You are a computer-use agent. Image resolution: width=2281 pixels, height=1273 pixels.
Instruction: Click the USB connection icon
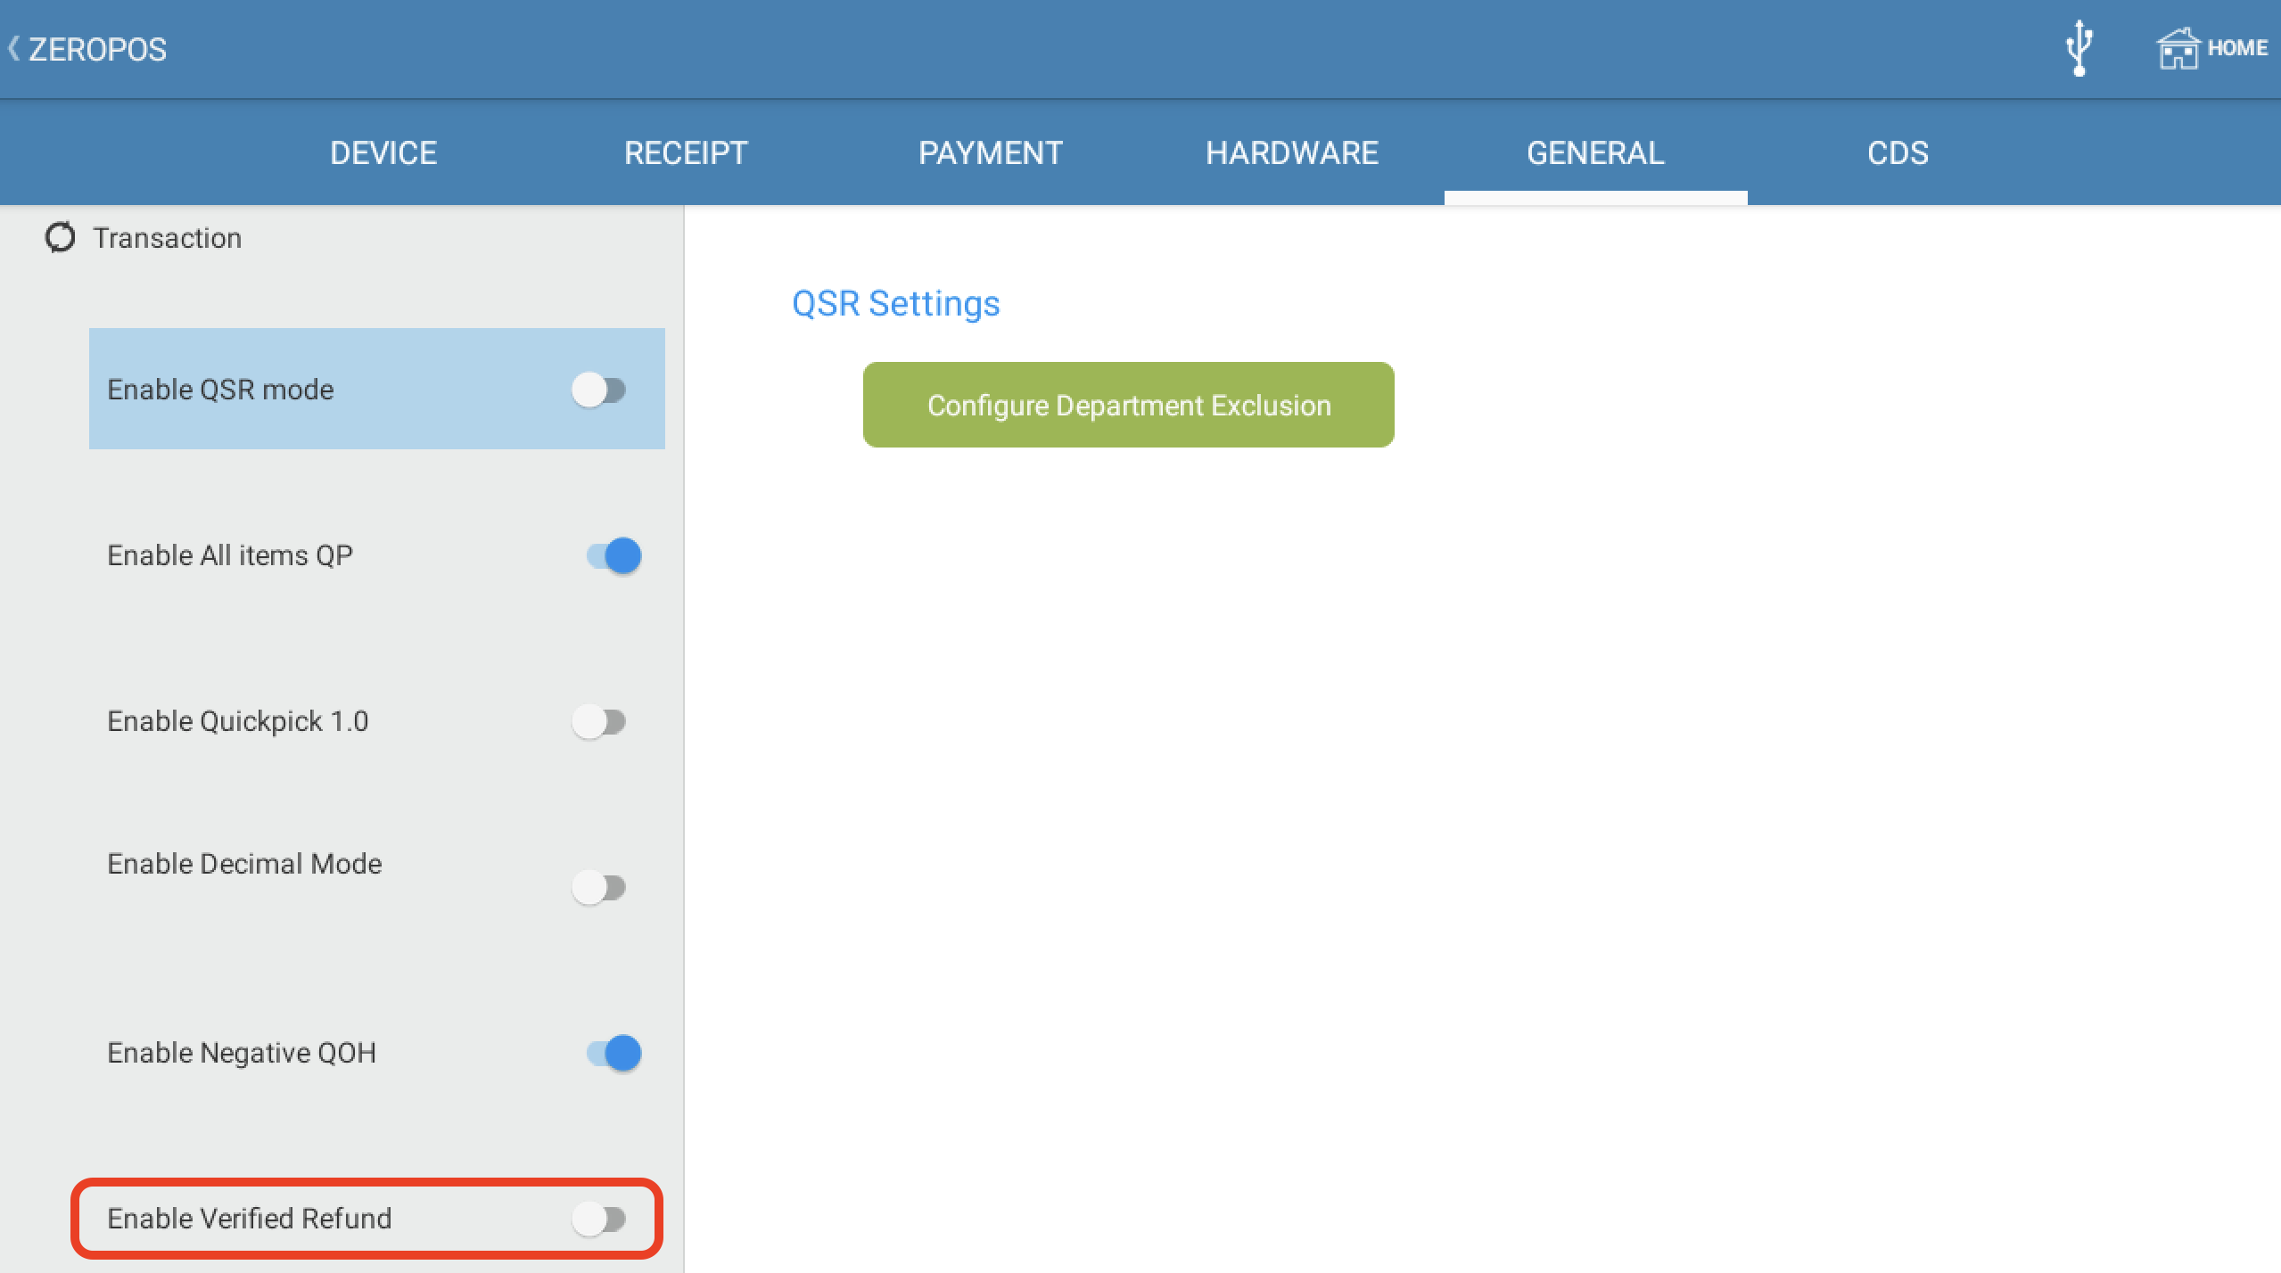pyautogui.click(x=2079, y=48)
